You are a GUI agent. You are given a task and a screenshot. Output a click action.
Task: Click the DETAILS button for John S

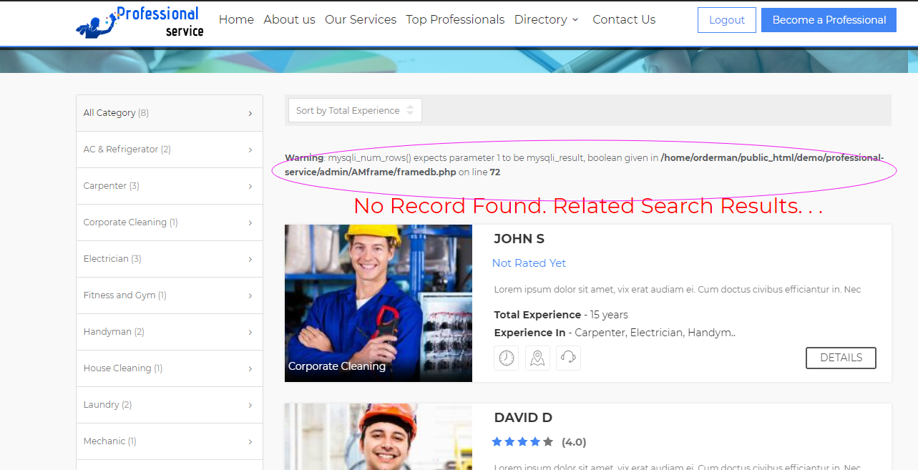coord(841,358)
